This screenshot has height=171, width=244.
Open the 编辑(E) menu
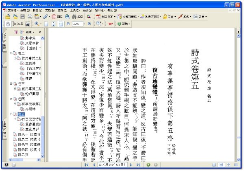point(25,11)
